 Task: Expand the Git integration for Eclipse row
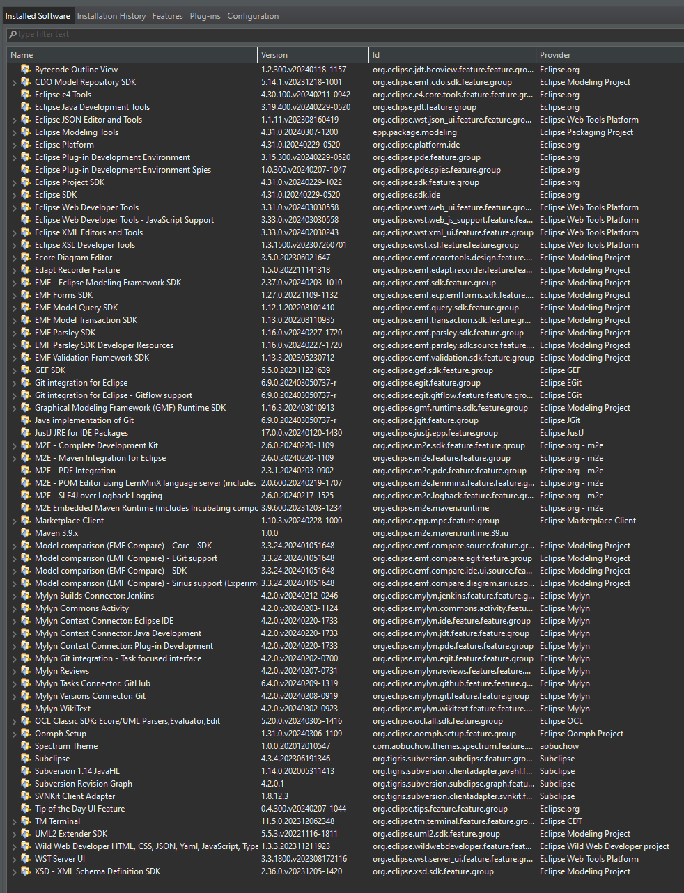14,383
